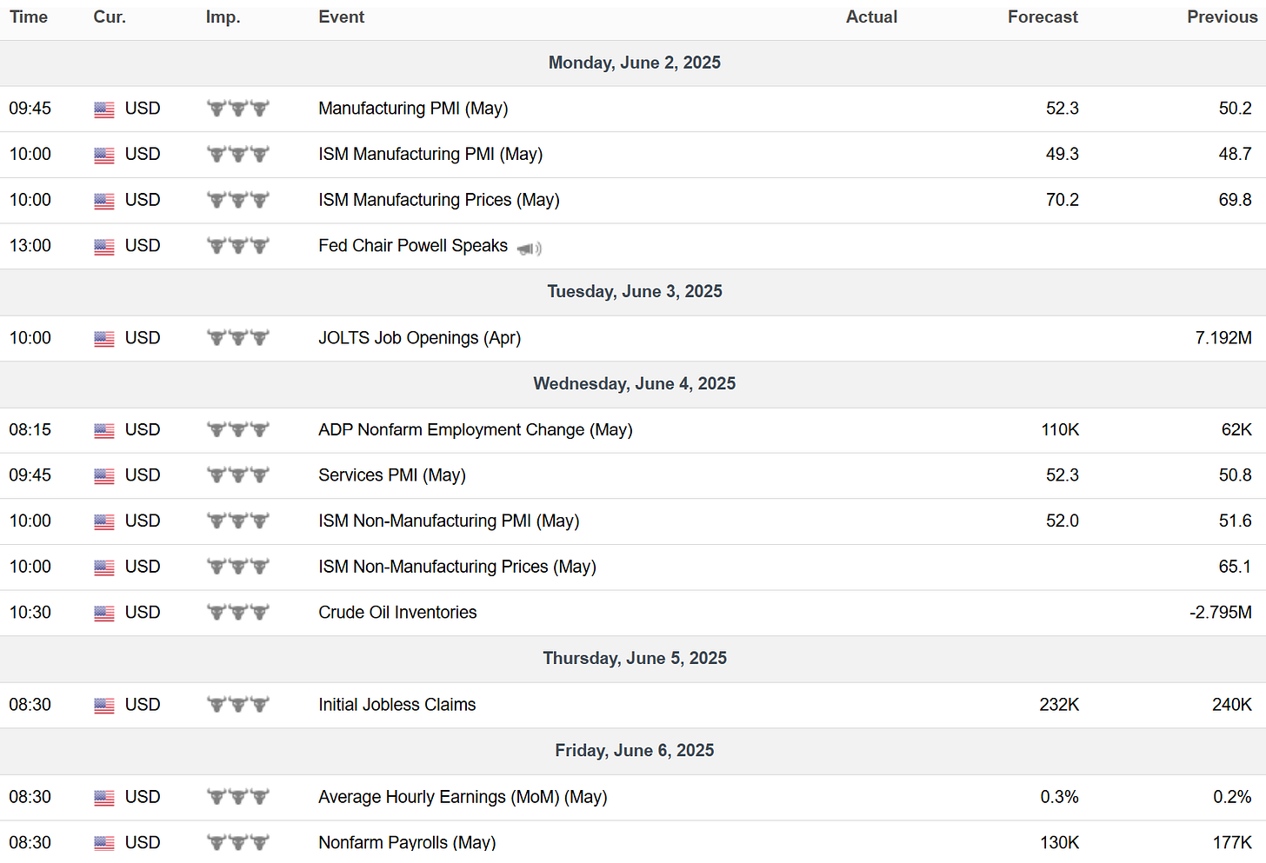
Task: Click the Monday, June 2, 2025 date header
Action: (x=635, y=63)
